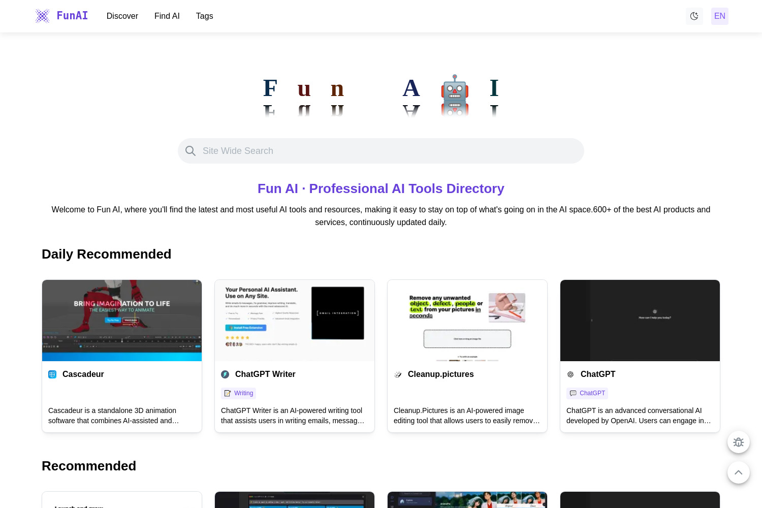Viewport: 762px width, 508px height.
Task: Click the search magnifier icon
Action: click(190, 151)
